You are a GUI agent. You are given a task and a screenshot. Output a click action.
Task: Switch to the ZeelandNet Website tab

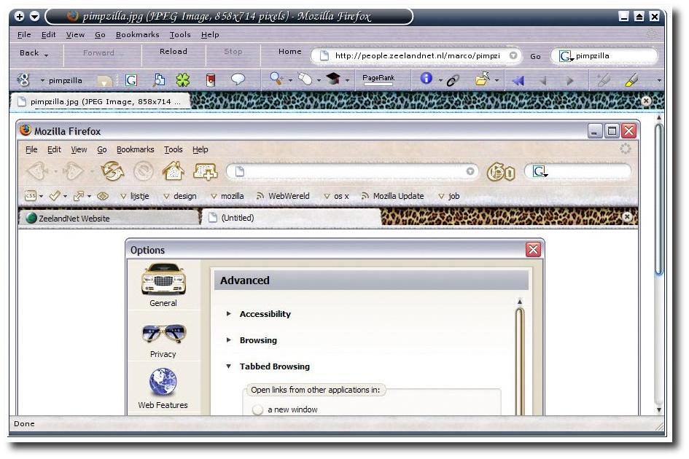(109, 218)
